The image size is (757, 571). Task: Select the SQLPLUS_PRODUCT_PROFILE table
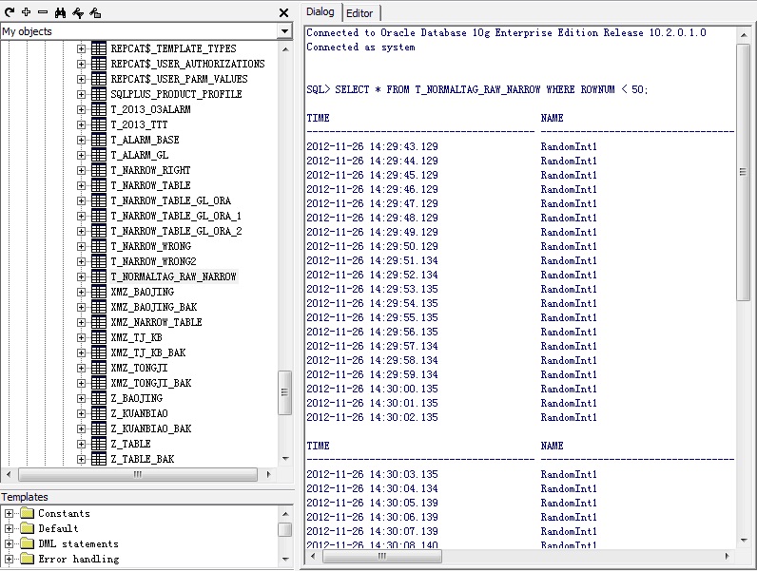[176, 94]
